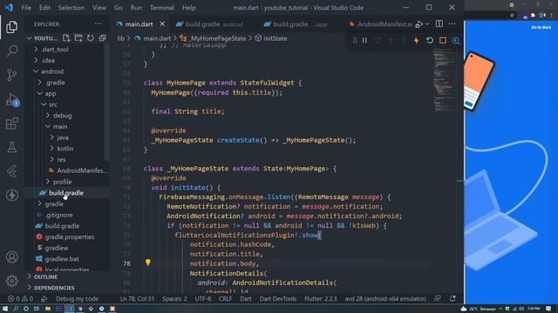Click the run or debug play icon
Viewport: 558px width, 313px height.
pyautogui.click(x=419, y=23)
